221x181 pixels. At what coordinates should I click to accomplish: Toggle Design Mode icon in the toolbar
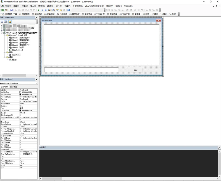(x=49, y=10)
